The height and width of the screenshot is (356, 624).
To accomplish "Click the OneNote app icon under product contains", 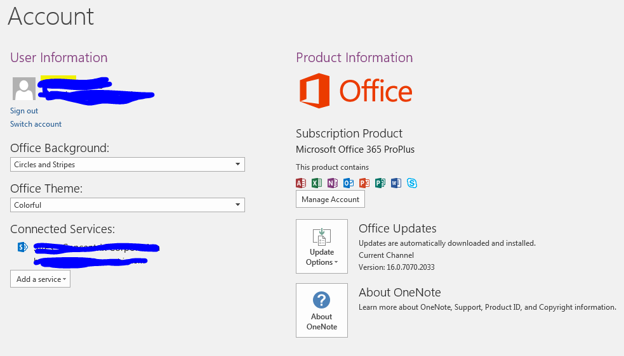I will tap(333, 183).
